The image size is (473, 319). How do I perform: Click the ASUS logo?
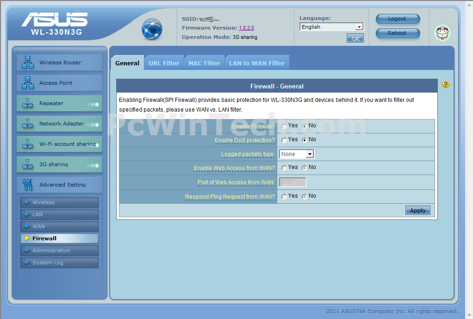tap(55, 19)
